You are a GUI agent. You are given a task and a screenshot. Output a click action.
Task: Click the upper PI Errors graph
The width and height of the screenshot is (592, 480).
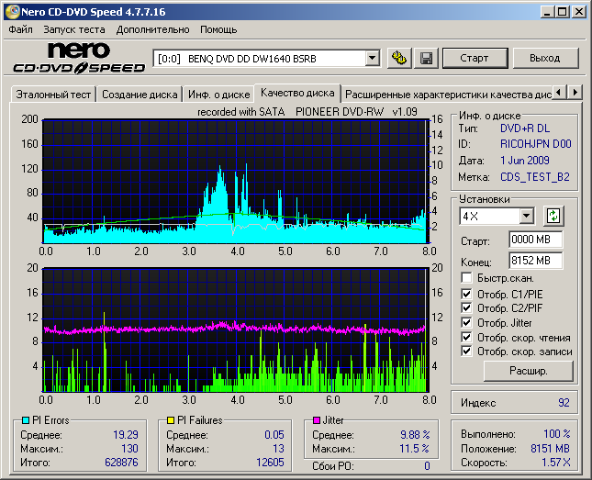(237, 182)
